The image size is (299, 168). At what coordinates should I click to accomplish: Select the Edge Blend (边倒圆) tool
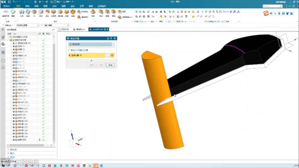(x=53, y=13)
